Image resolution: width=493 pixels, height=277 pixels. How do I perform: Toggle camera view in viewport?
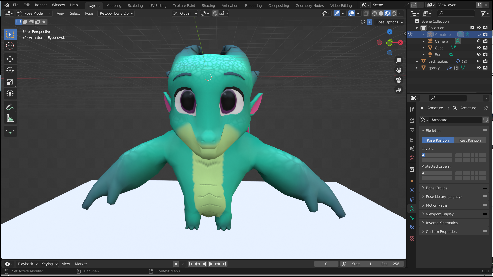coord(399,80)
